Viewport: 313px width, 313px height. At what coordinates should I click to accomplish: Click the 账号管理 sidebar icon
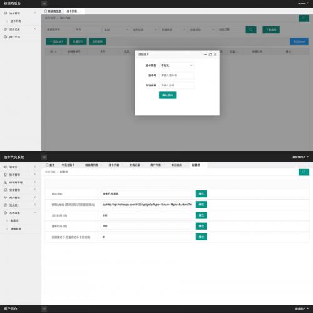tap(6, 175)
